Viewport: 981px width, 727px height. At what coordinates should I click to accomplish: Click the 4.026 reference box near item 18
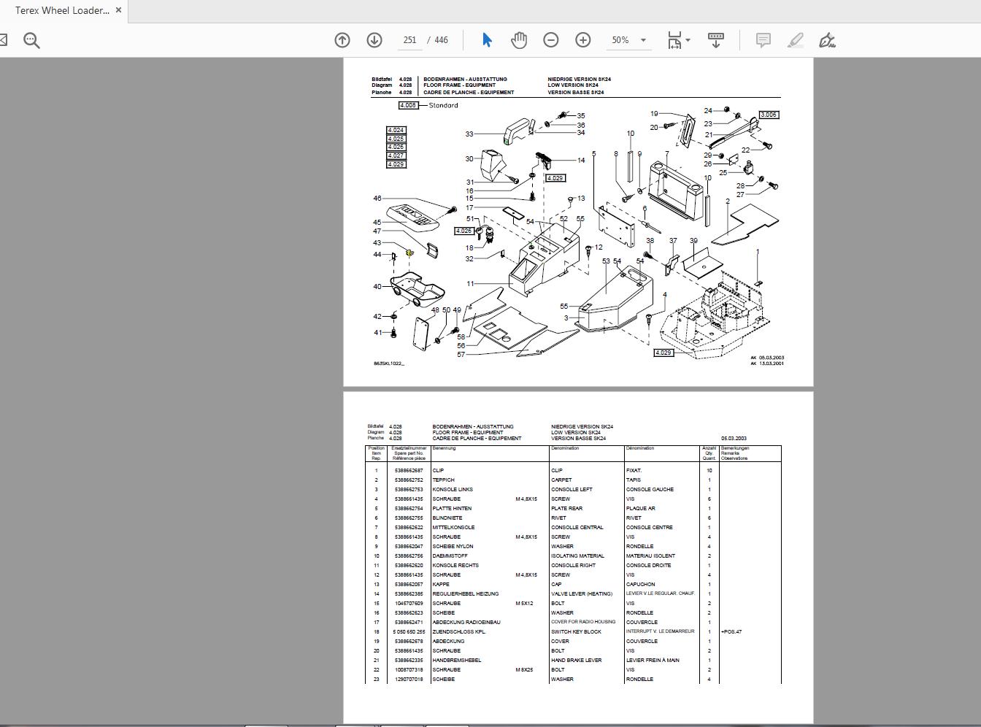pos(463,231)
